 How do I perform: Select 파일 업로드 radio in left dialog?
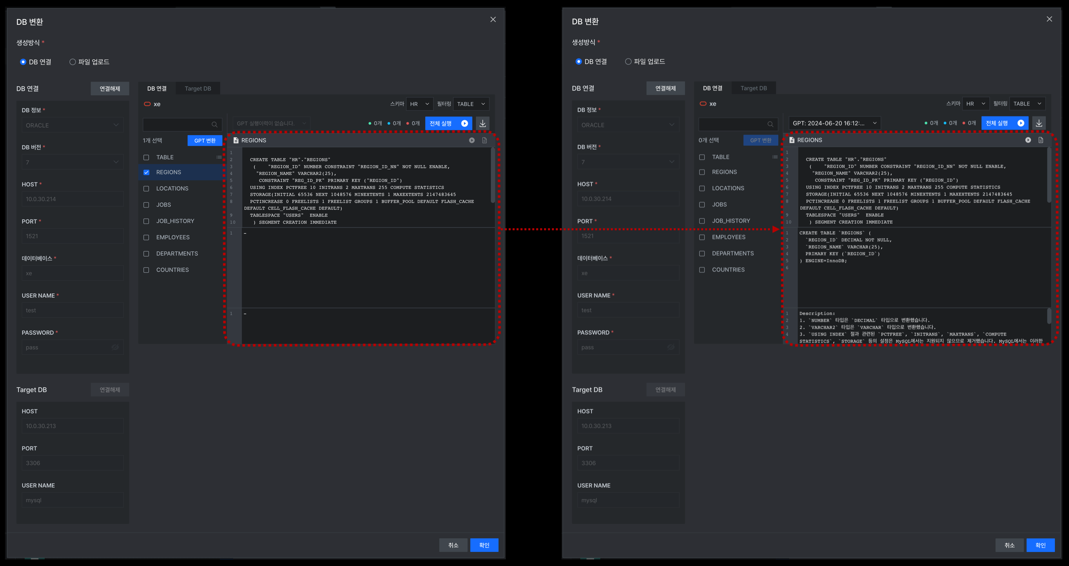[73, 62]
